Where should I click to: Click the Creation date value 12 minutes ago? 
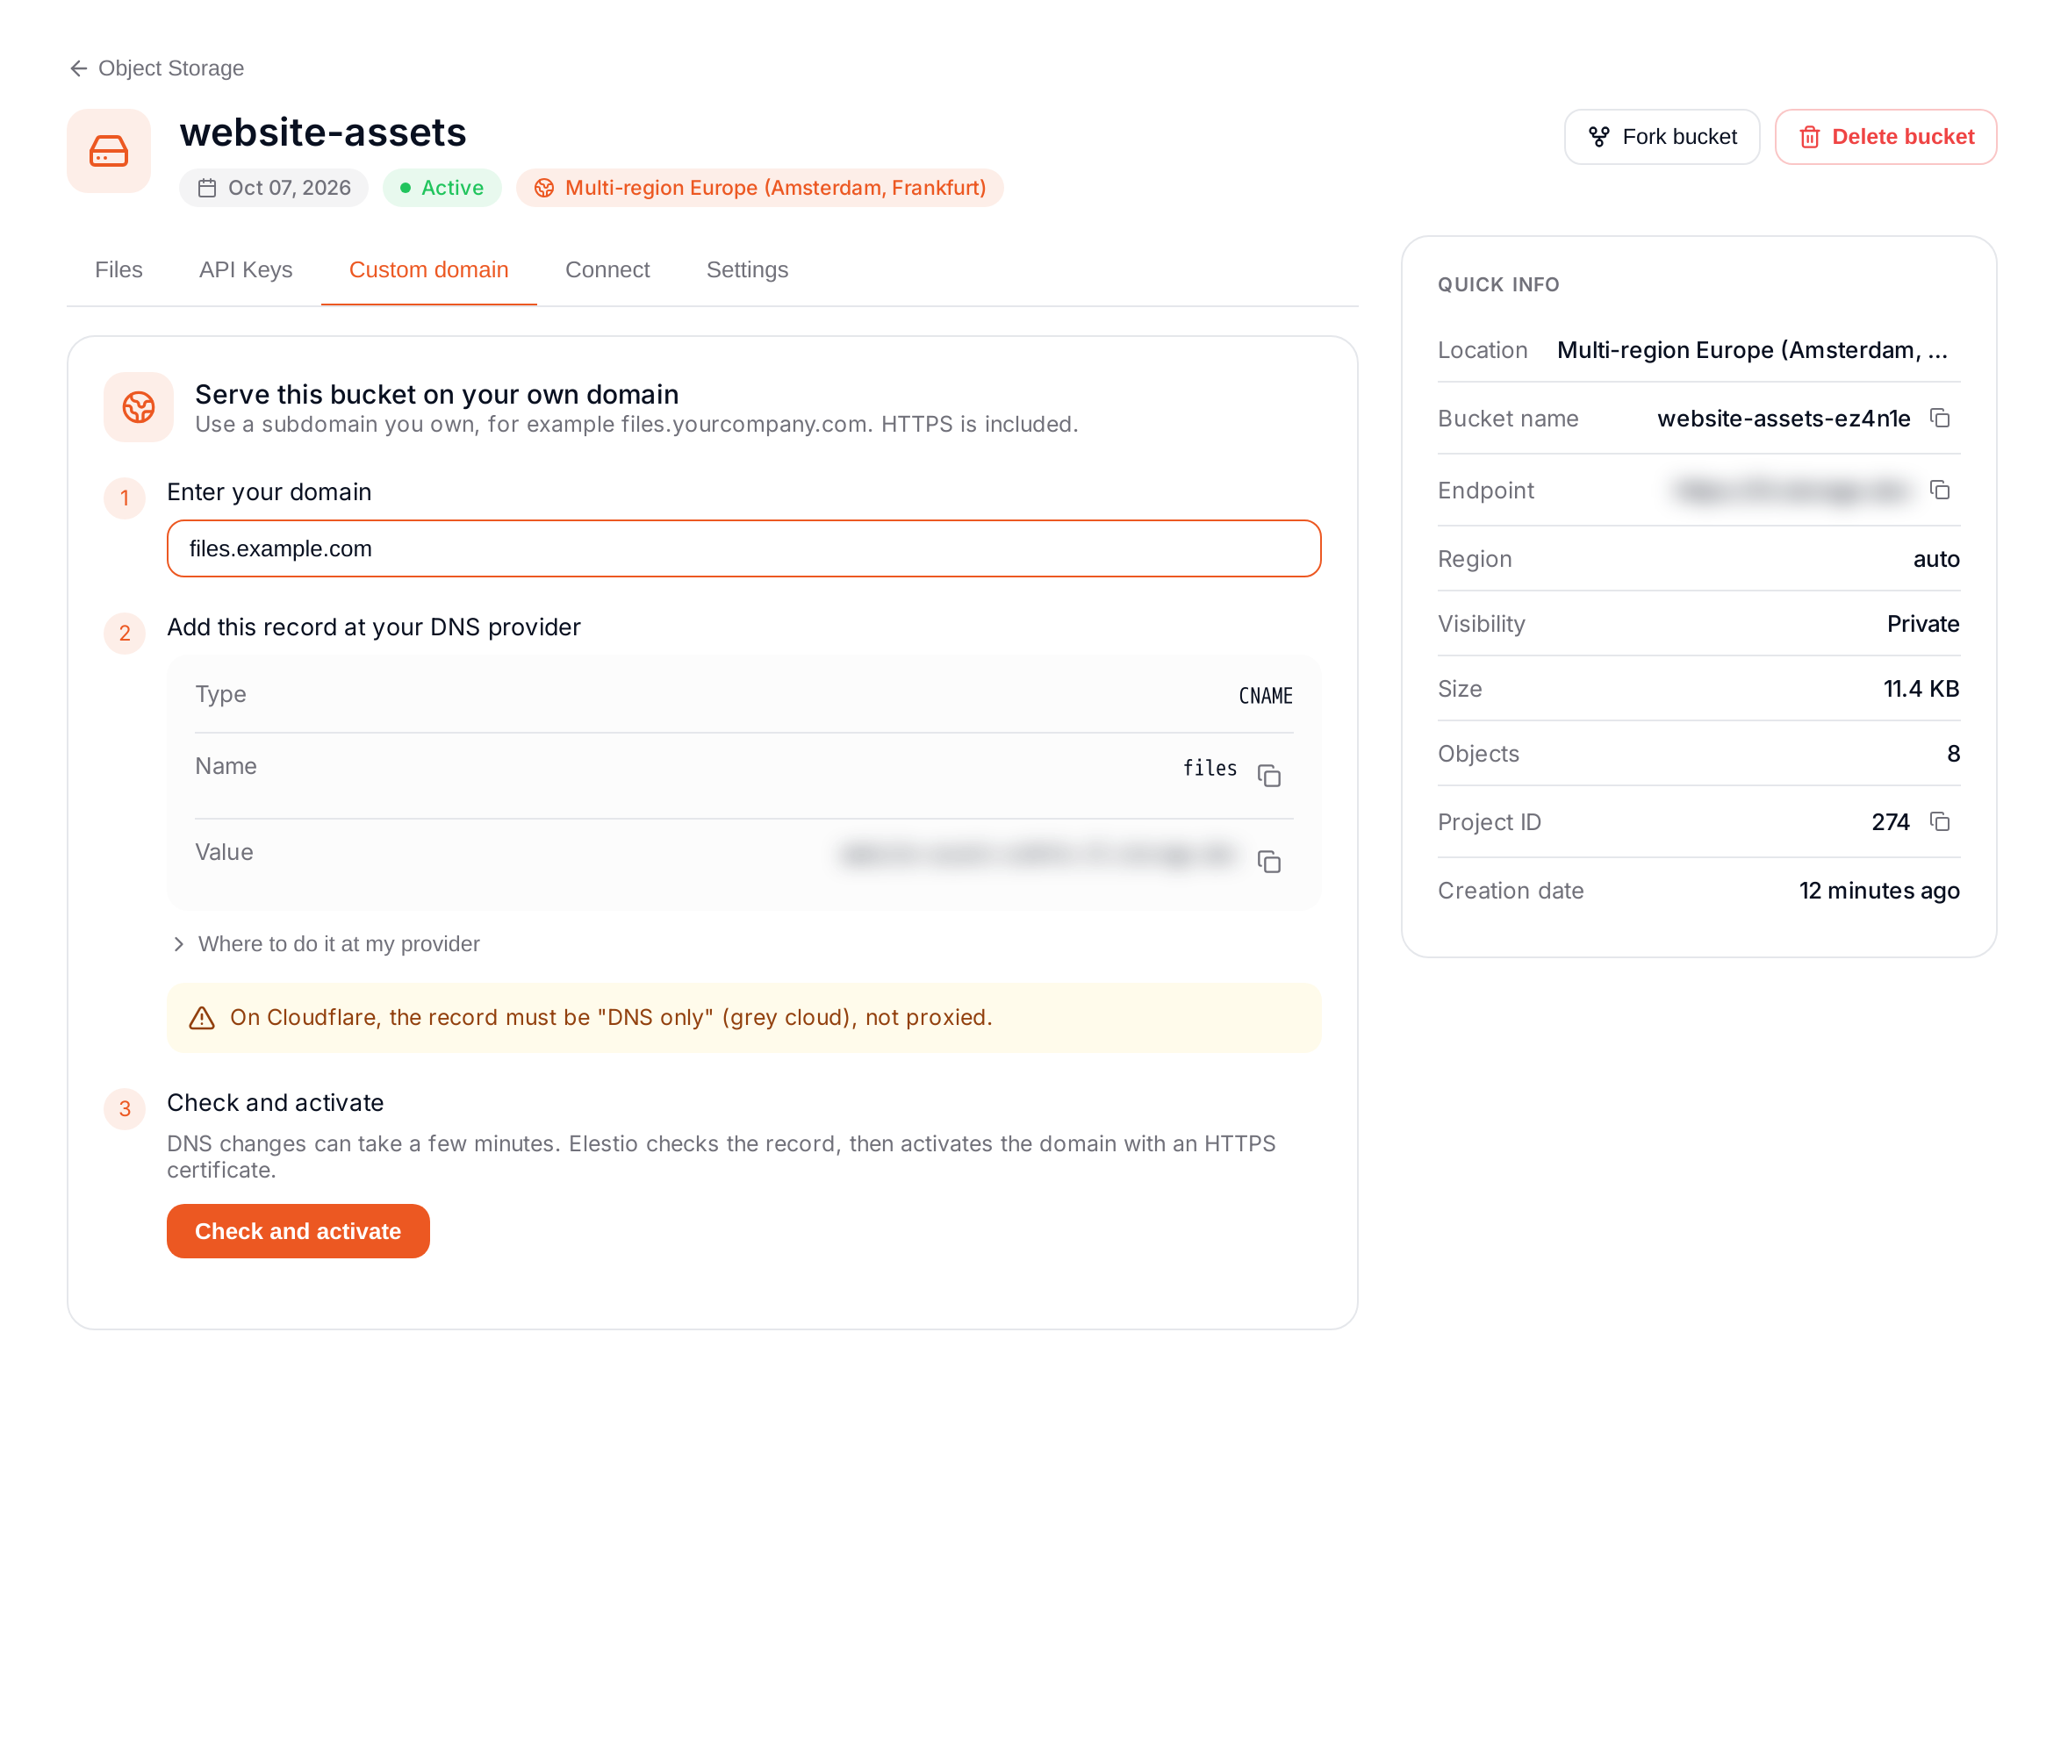(1879, 891)
